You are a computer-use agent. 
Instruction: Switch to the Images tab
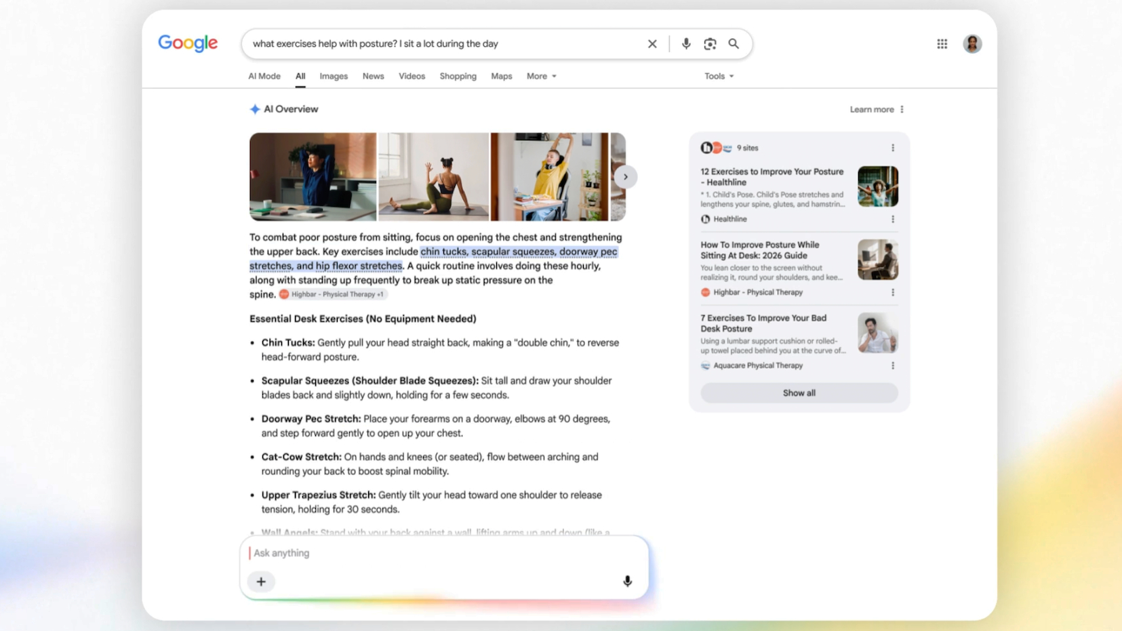334,76
